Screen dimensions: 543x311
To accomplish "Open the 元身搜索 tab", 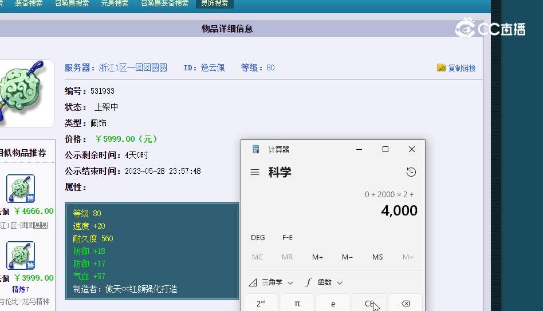I will (115, 3).
